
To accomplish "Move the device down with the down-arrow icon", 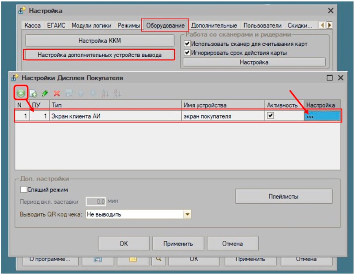I will [93, 93].
